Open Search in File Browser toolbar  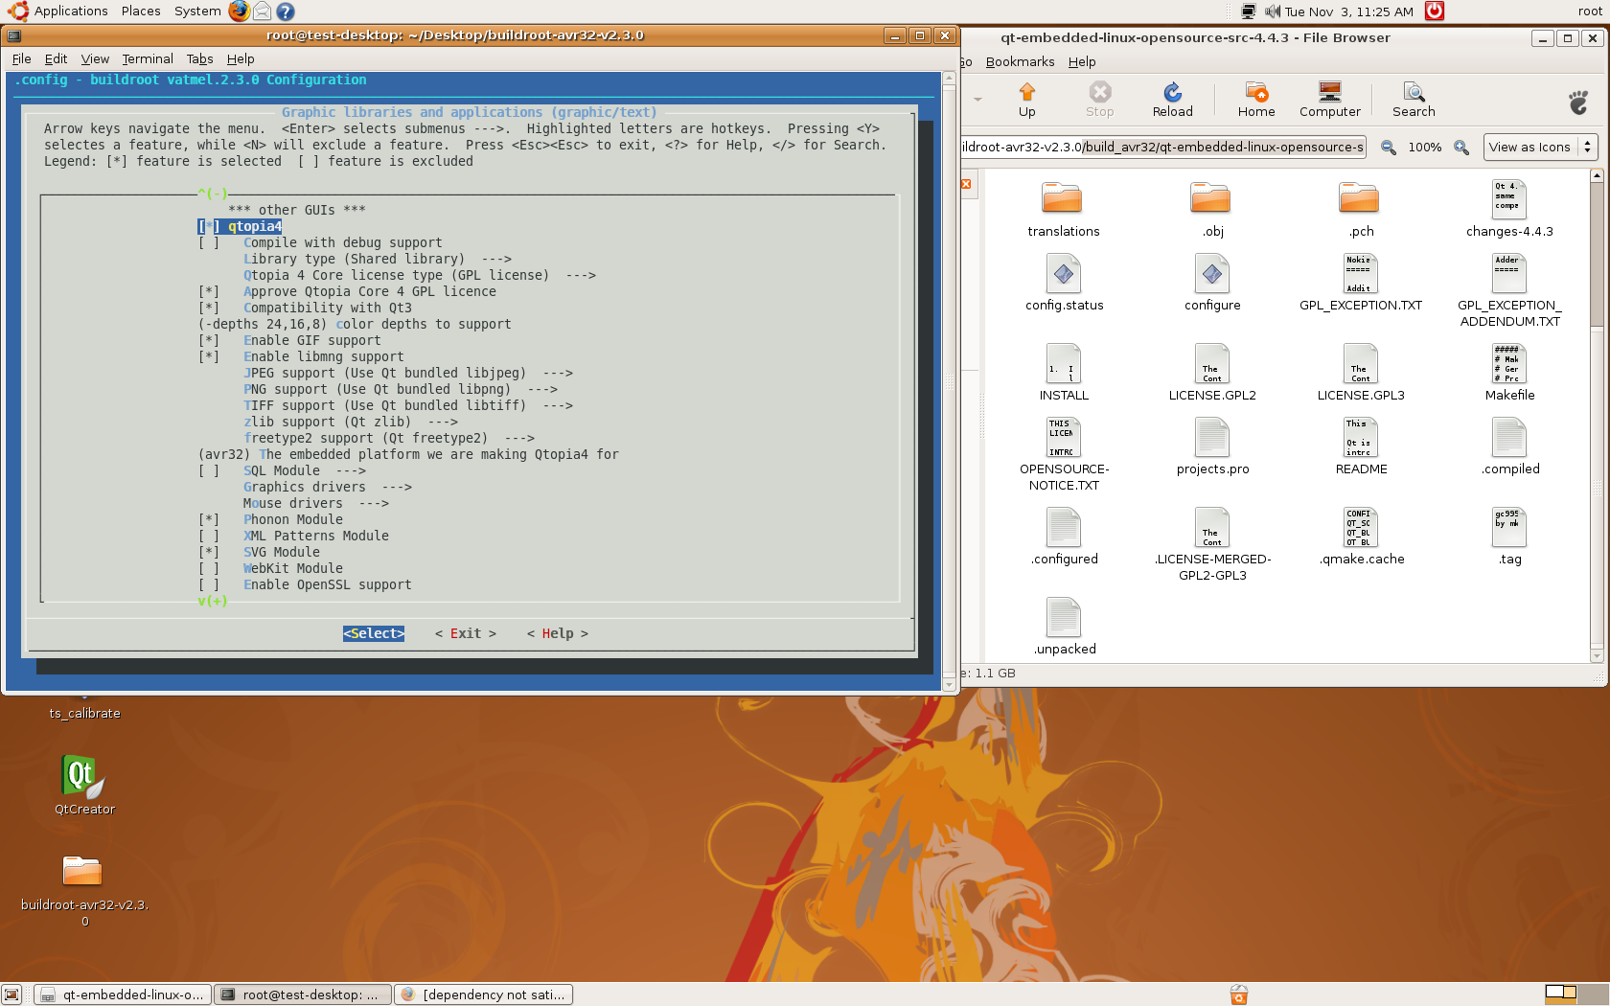pyautogui.click(x=1414, y=100)
